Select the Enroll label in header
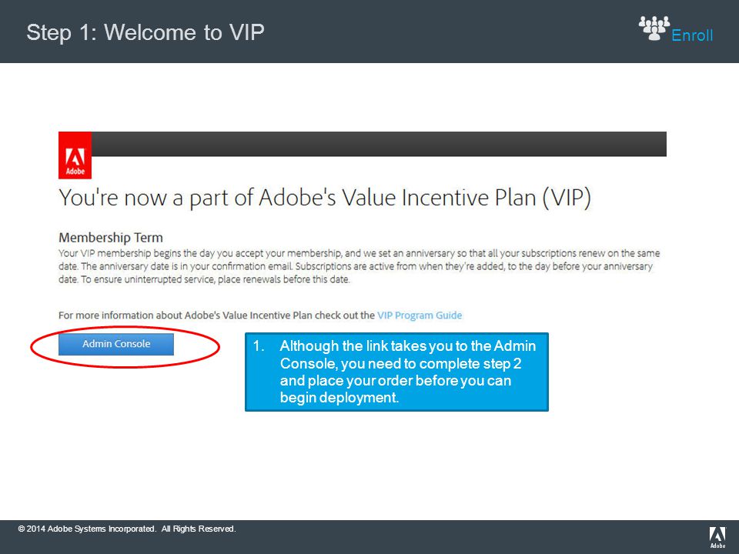 pos(692,35)
